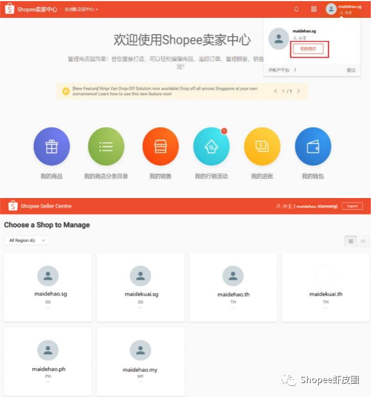Click the logout button in lower header

click(x=352, y=206)
